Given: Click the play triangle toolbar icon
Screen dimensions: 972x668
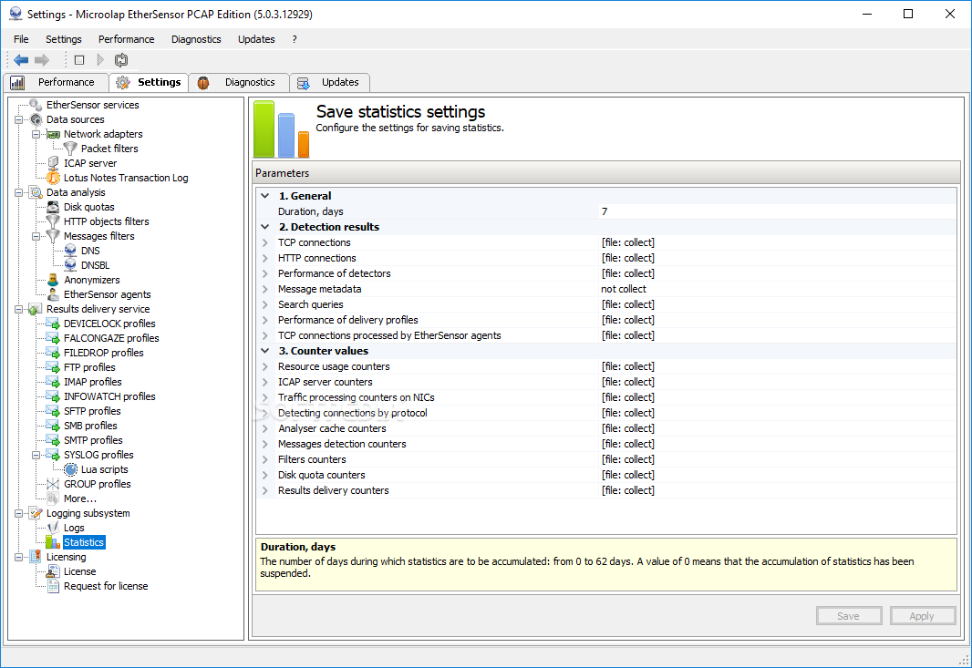Looking at the screenshot, I should [100, 60].
